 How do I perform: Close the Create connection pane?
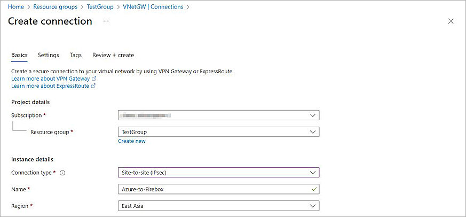(x=451, y=21)
